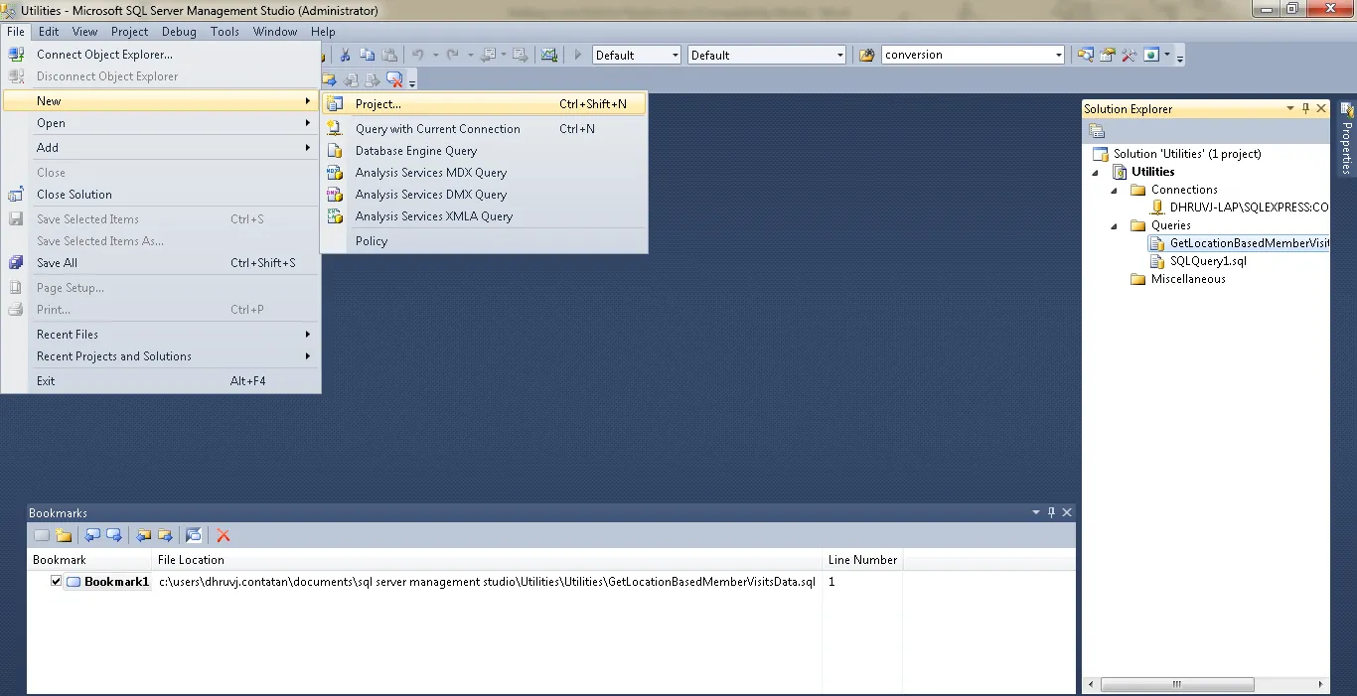Click the File Location column header

pos(487,560)
